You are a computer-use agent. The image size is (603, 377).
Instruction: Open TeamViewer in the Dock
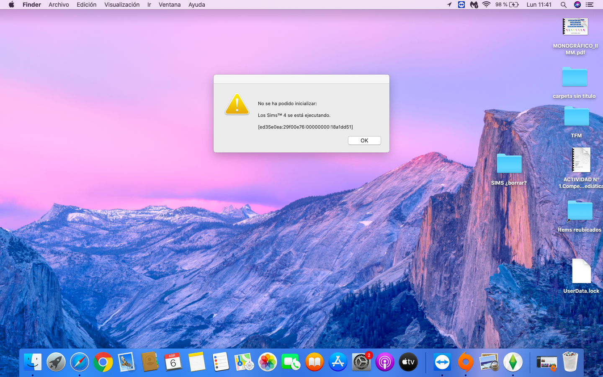[442, 362]
